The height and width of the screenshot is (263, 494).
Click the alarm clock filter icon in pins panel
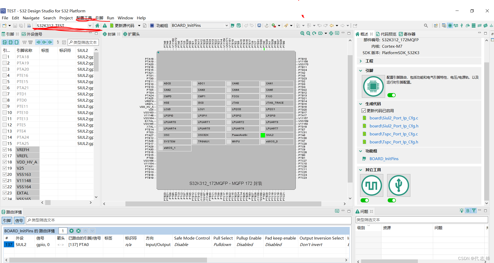(64, 42)
